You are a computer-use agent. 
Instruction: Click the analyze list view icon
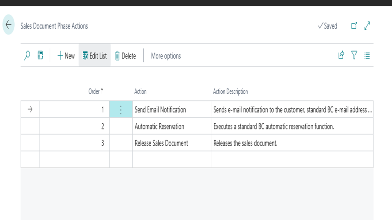click(40, 56)
